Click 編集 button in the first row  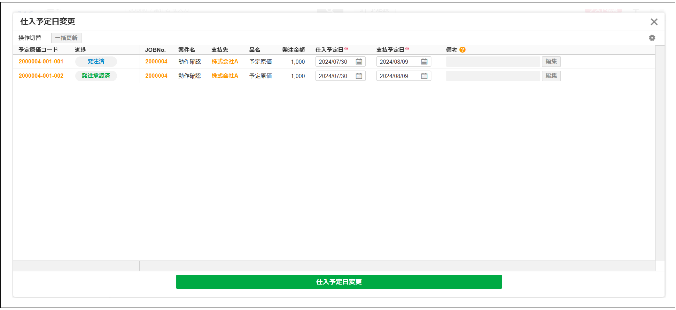[551, 62]
